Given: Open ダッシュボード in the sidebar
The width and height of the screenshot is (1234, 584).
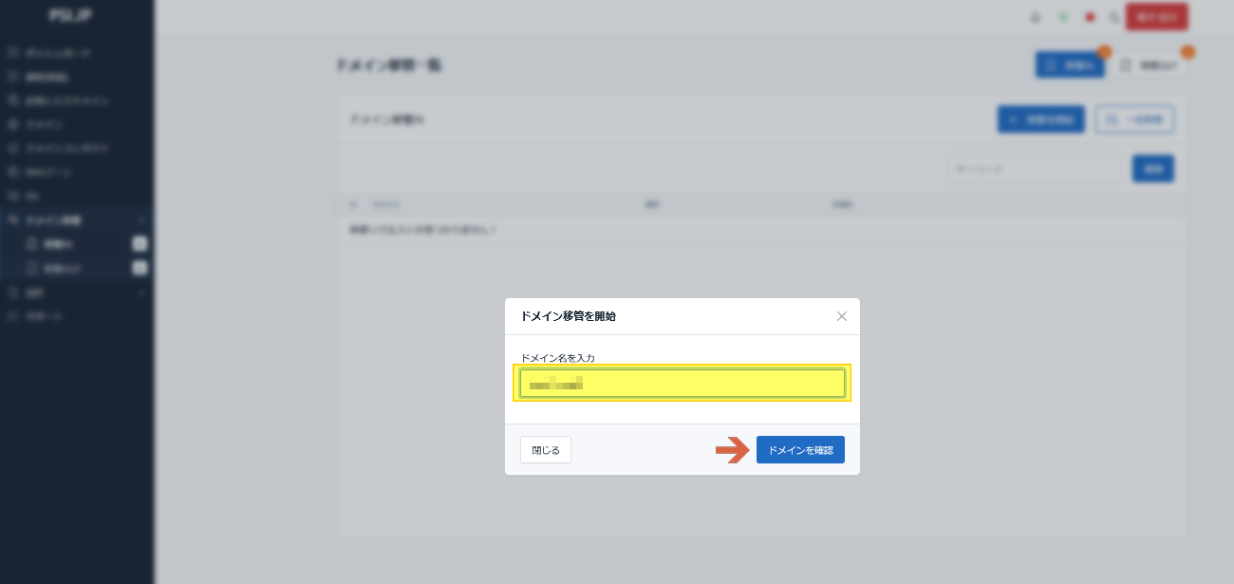Looking at the screenshot, I should tap(57, 53).
